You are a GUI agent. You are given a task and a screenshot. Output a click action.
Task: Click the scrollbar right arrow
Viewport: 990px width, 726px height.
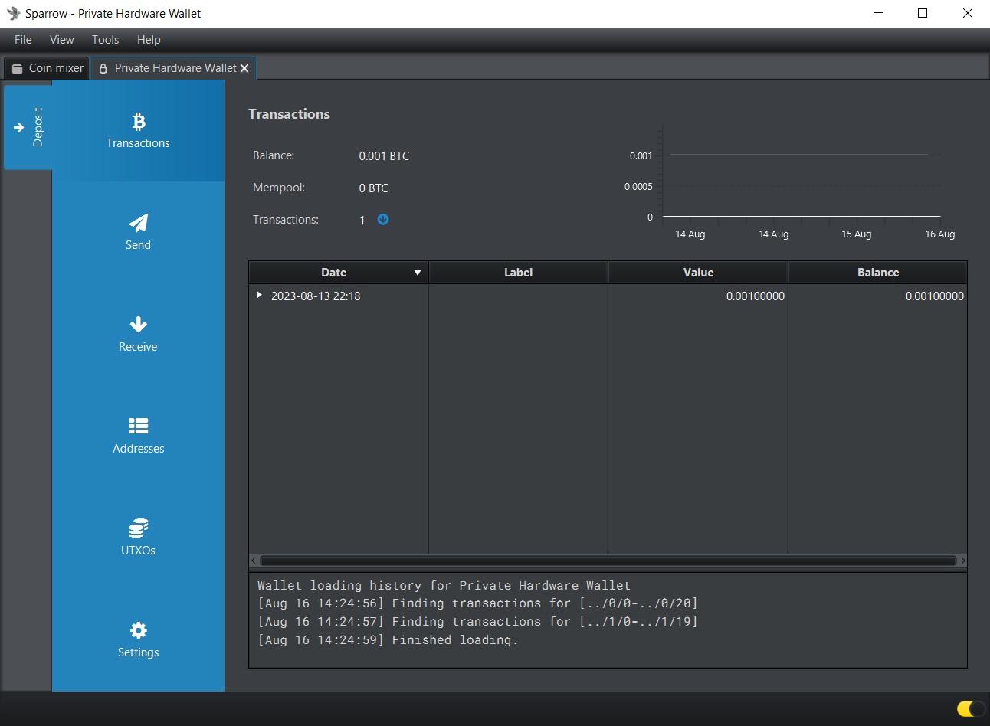pyautogui.click(x=962, y=561)
